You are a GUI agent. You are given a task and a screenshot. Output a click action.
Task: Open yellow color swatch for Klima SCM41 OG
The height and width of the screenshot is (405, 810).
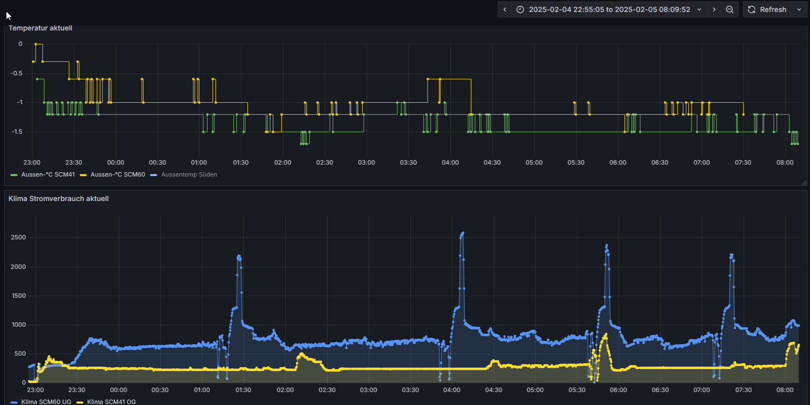tap(80, 402)
